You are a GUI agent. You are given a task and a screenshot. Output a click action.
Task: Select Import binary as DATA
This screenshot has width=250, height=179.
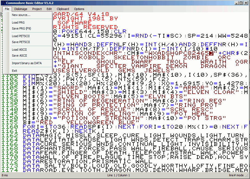pyautogui.click(x=27, y=63)
